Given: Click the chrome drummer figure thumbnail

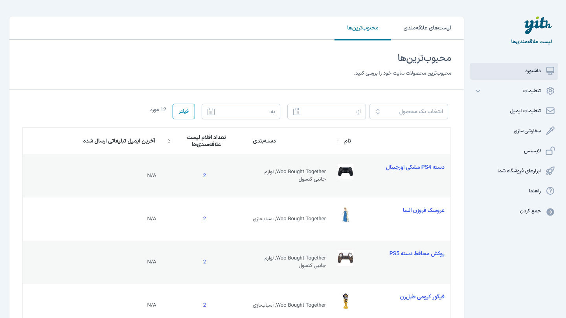Looking at the screenshot, I should click(345, 301).
